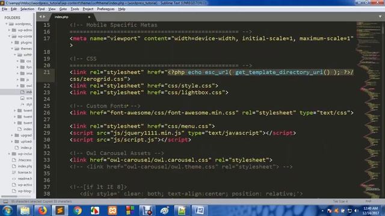Open Paint palette icon in taskbar
385x216 pixels.
164,211
